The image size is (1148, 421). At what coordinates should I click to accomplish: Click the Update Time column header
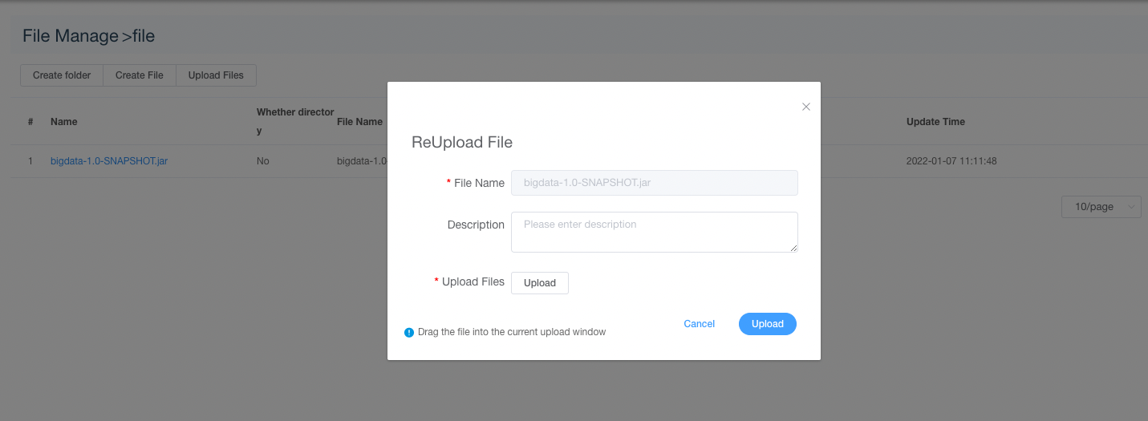(935, 122)
